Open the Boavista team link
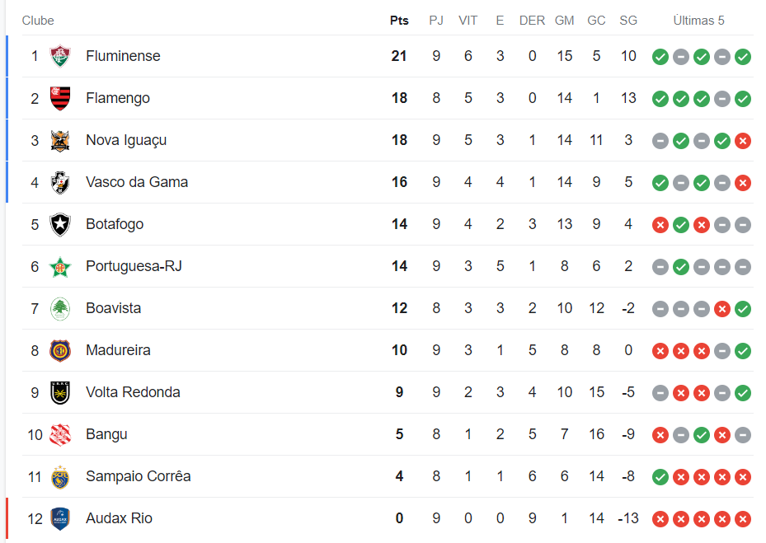 point(113,308)
